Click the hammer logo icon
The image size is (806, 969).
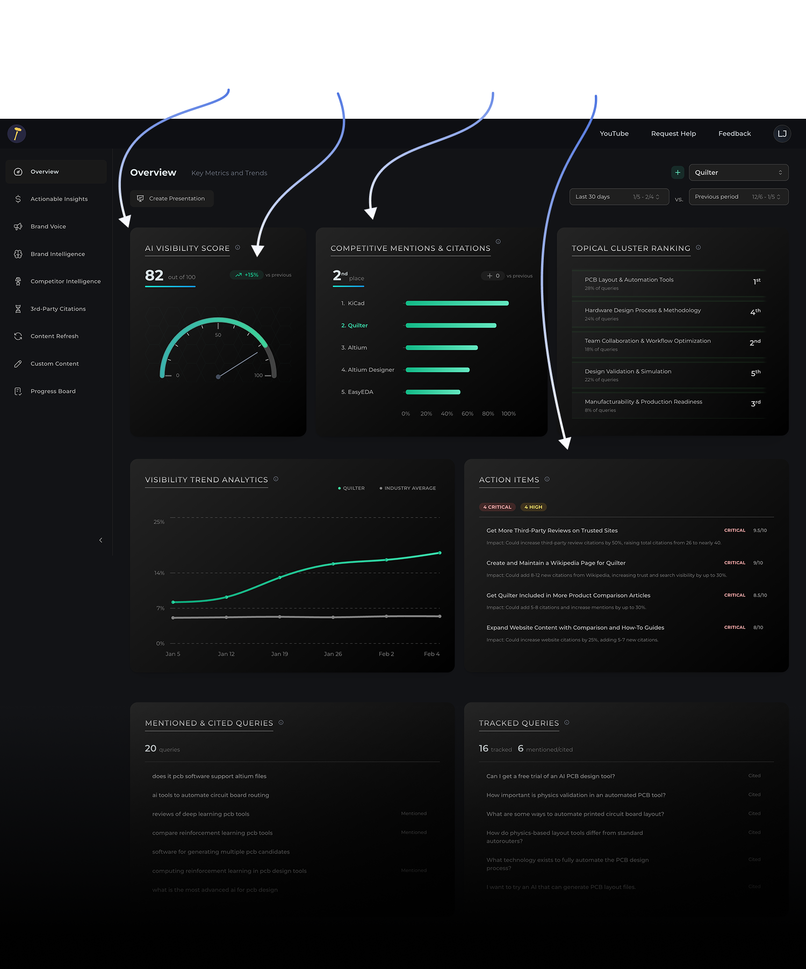pyautogui.click(x=17, y=133)
